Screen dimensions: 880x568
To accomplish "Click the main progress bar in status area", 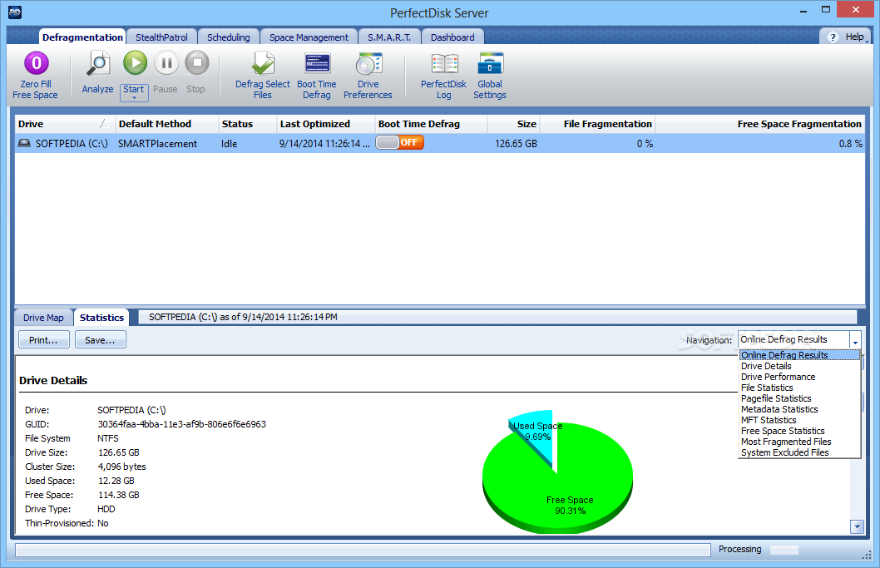I will (x=363, y=550).
